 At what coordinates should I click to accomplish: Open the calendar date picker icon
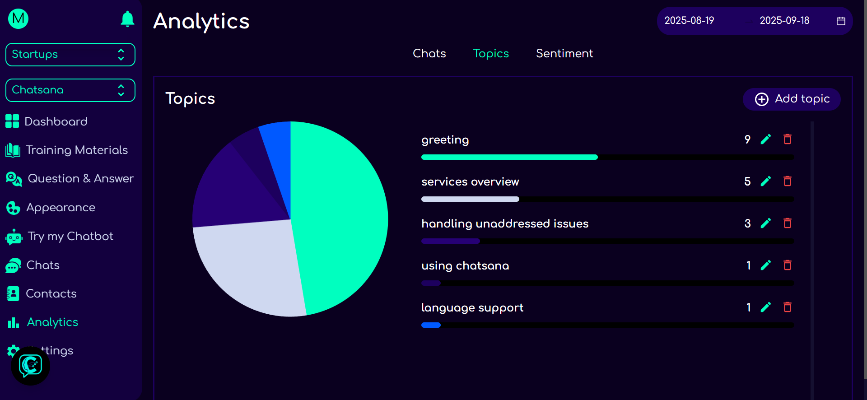(840, 21)
